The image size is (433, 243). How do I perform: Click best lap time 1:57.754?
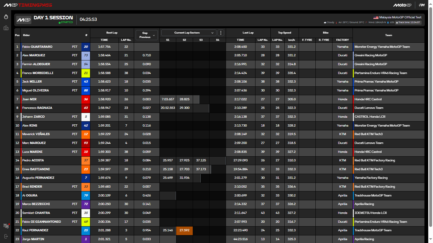pos(104,47)
